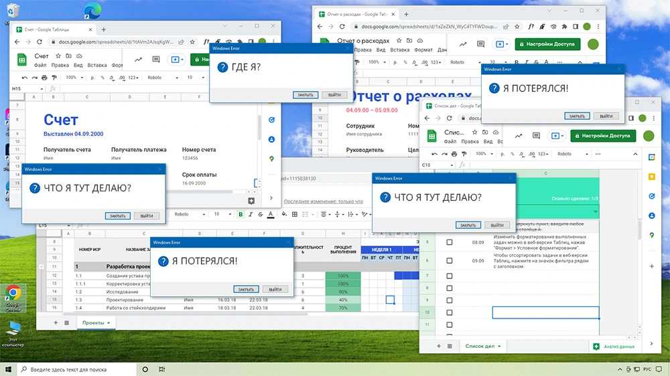The width and height of the screenshot is (670, 376).
Task: Open activity dashboard in Отчет о расходах window
Action: [462, 44]
